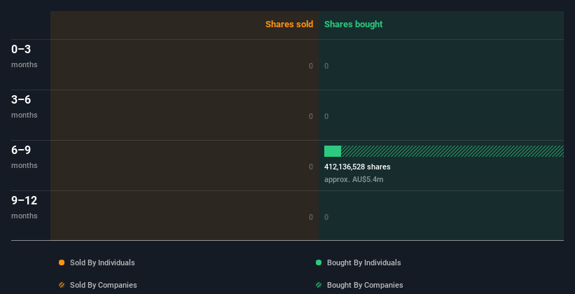The image size is (575, 294).
Task: Click the Shares bought column header
Action: click(354, 24)
